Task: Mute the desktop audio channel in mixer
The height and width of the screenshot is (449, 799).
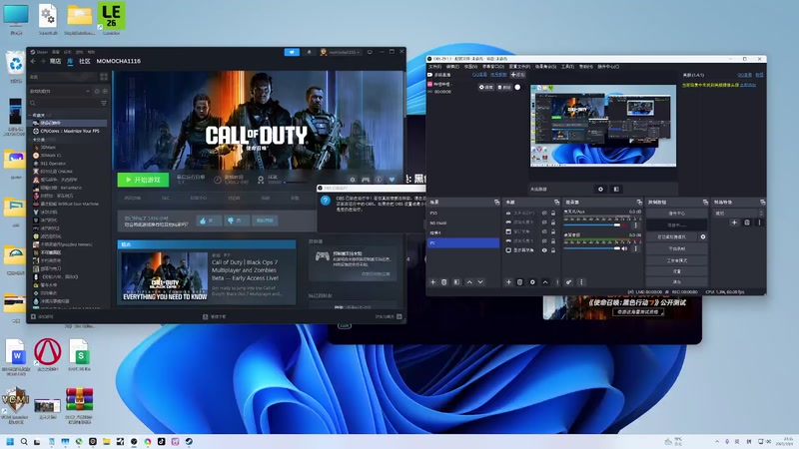Action: pyautogui.click(x=624, y=248)
